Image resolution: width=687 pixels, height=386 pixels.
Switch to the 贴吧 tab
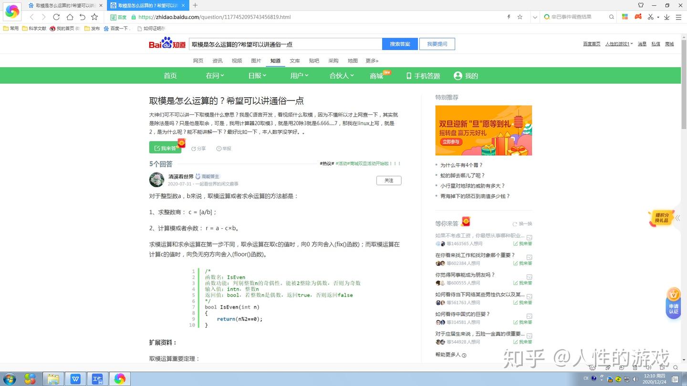click(314, 61)
